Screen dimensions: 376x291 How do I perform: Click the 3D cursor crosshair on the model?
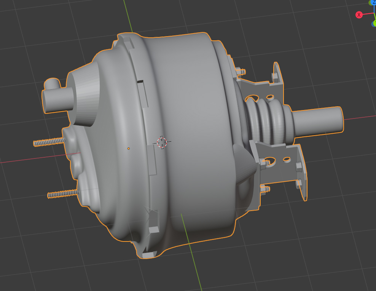point(162,142)
